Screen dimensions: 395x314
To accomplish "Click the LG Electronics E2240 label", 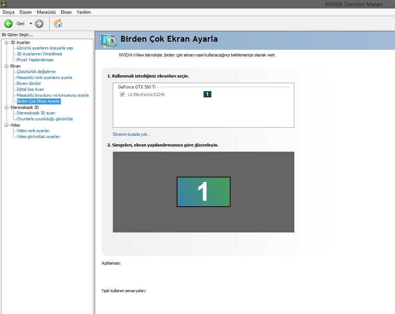I will pyautogui.click(x=146, y=94).
